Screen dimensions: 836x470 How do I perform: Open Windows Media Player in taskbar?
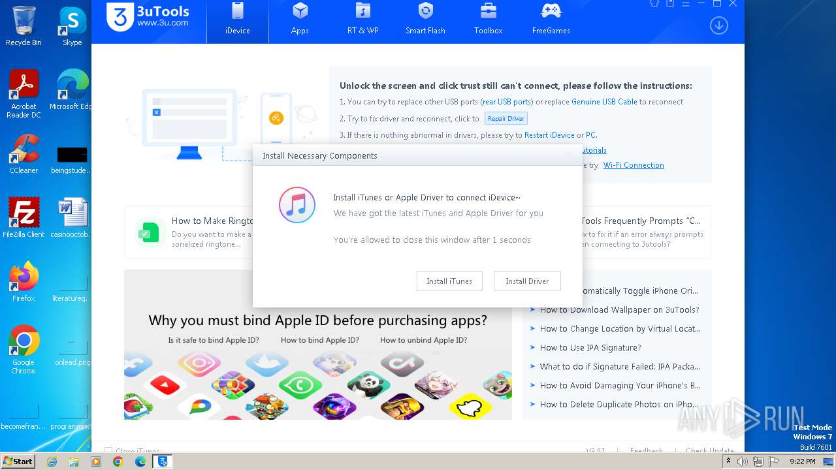coord(96,462)
